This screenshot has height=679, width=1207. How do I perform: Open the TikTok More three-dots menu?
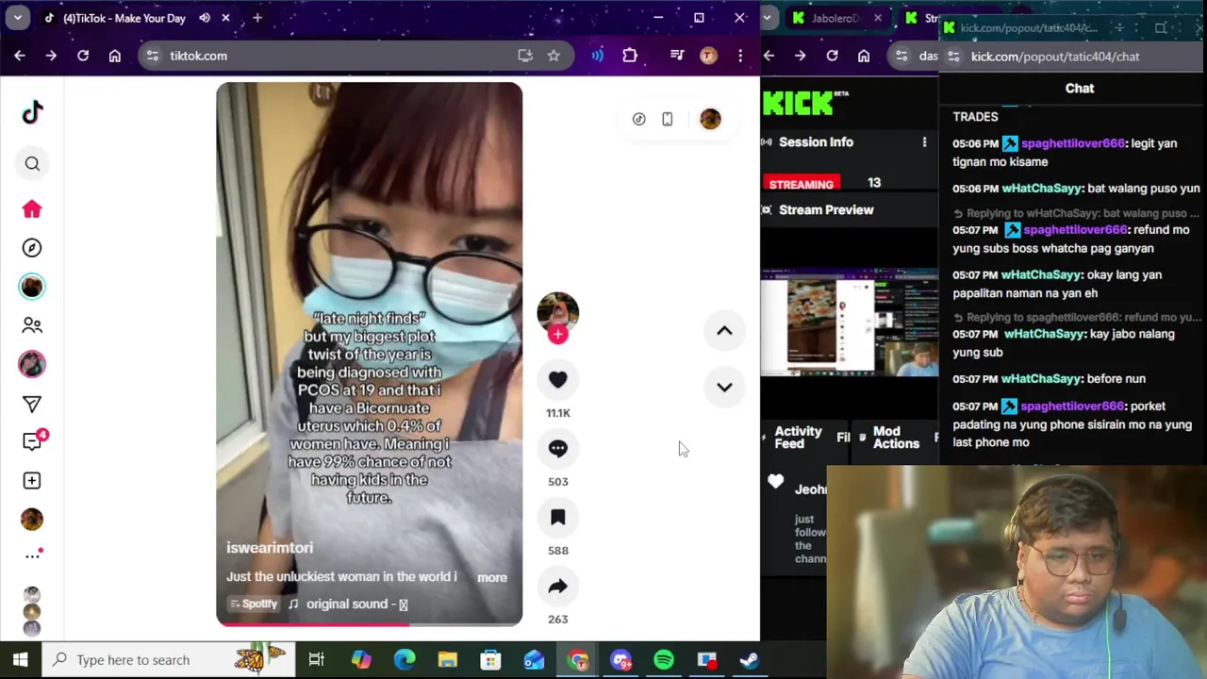point(32,555)
